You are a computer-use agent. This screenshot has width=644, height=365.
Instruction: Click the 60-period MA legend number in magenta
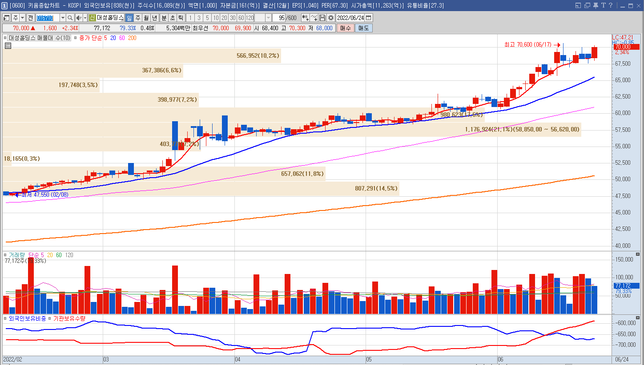[x=122, y=38]
